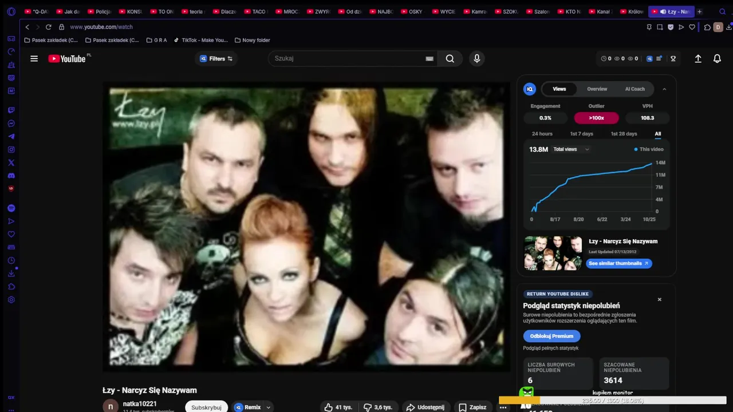The image size is (733, 412).
Task: Switch to the AI Coach tab
Action: pyautogui.click(x=635, y=89)
